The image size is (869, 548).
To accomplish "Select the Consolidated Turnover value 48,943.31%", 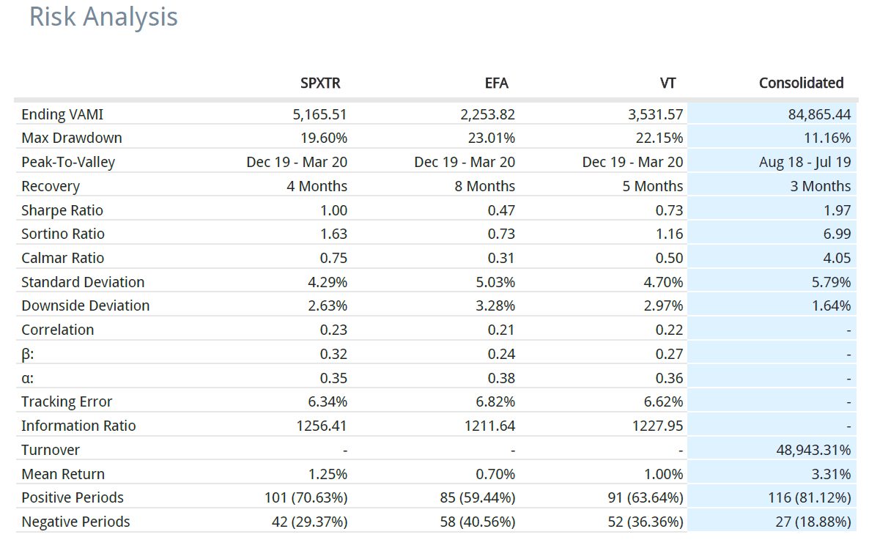I will point(813,450).
